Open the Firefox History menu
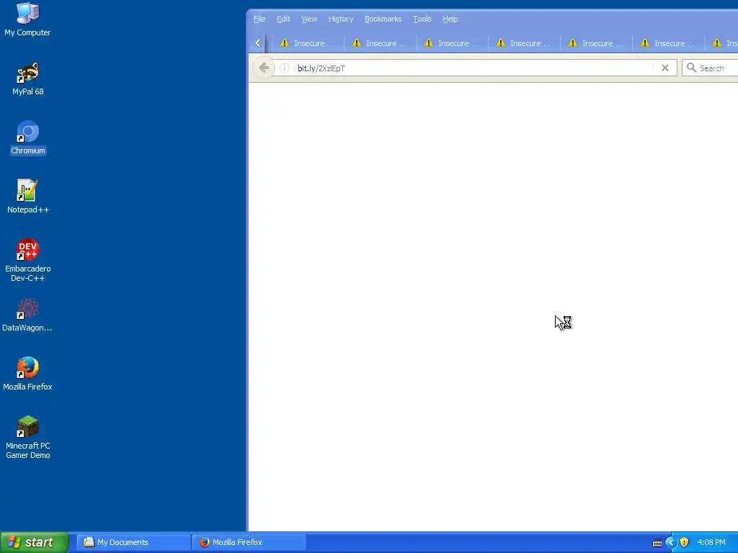This screenshot has height=553, width=738. click(x=341, y=19)
